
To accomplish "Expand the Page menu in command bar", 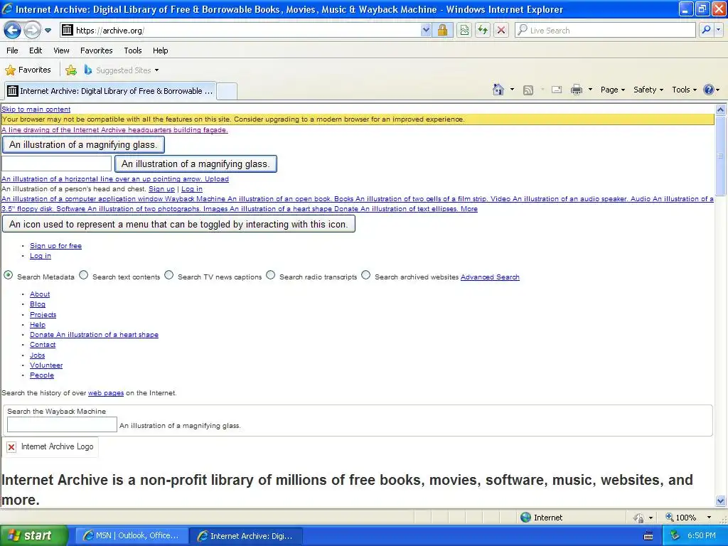I will click(613, 90).
